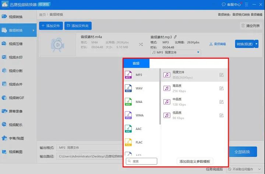Open 屏幕录像 sidebar item
This screenshot has height=174, width=265.
[18, 111]
